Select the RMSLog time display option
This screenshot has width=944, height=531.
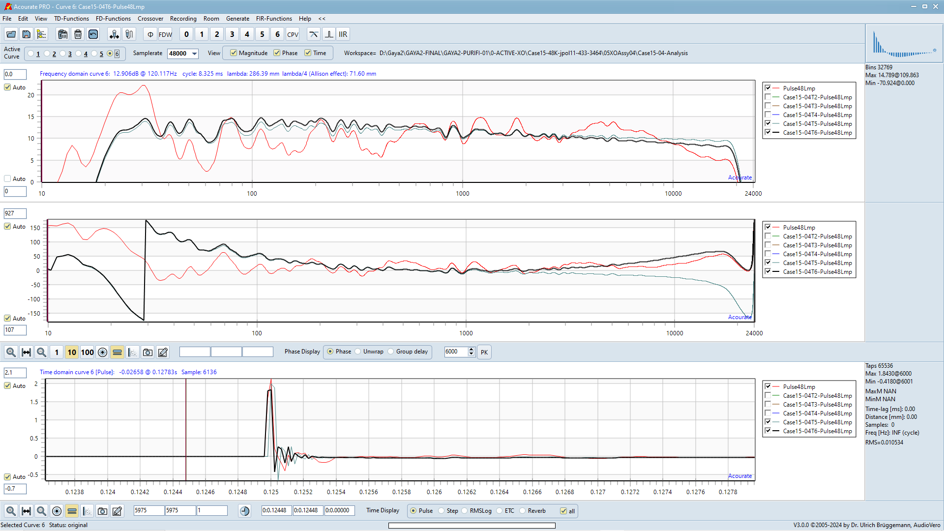(465, 511)
